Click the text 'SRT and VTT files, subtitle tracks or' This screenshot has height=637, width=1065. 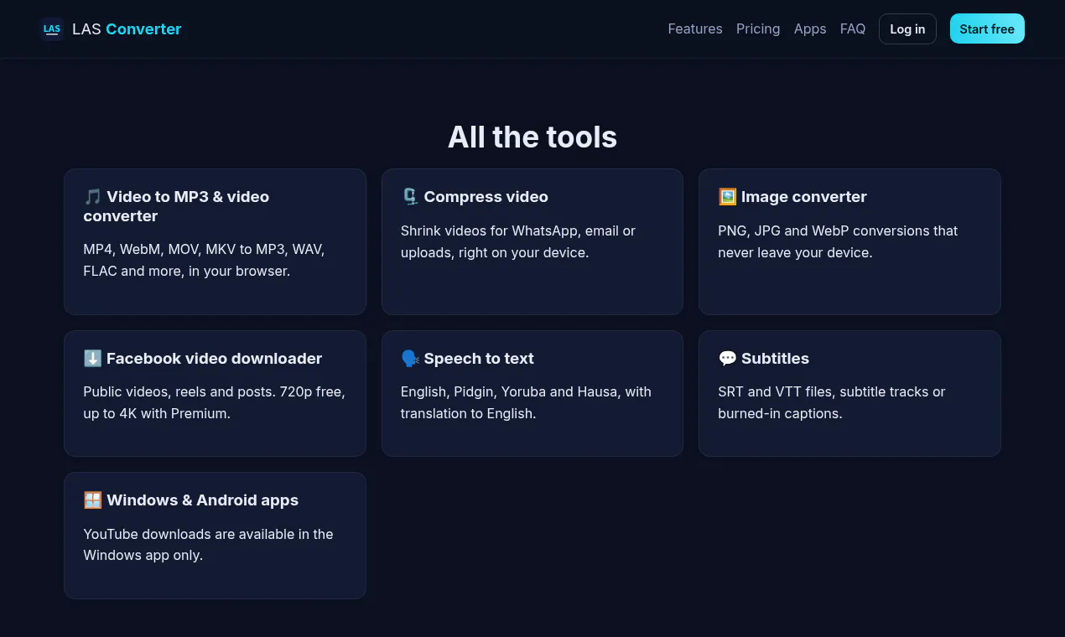832,391
